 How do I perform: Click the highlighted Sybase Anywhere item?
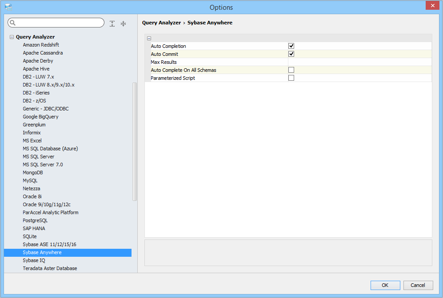pyautogui.click(x=68, y=253)
